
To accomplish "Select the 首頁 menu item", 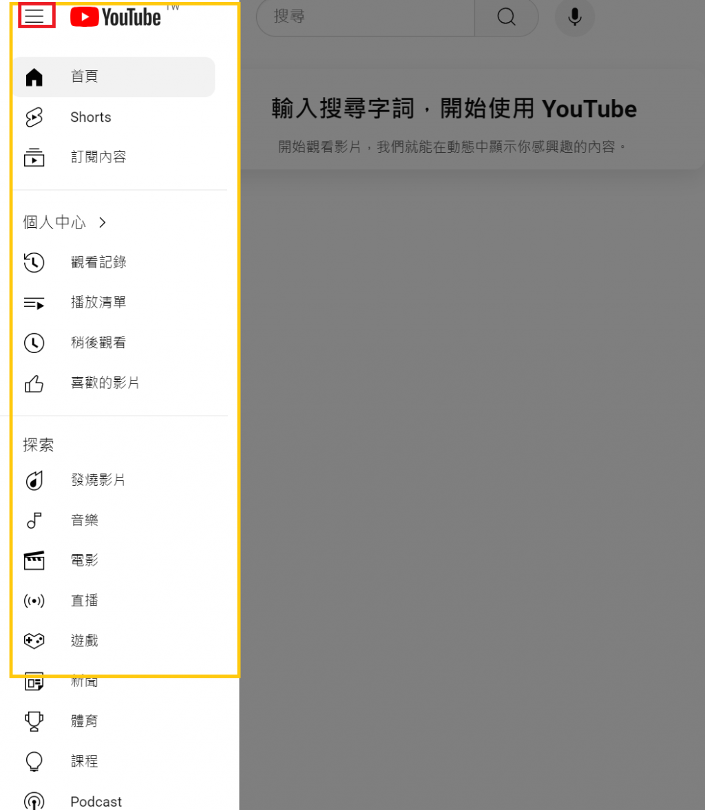I will coord(114,77).
